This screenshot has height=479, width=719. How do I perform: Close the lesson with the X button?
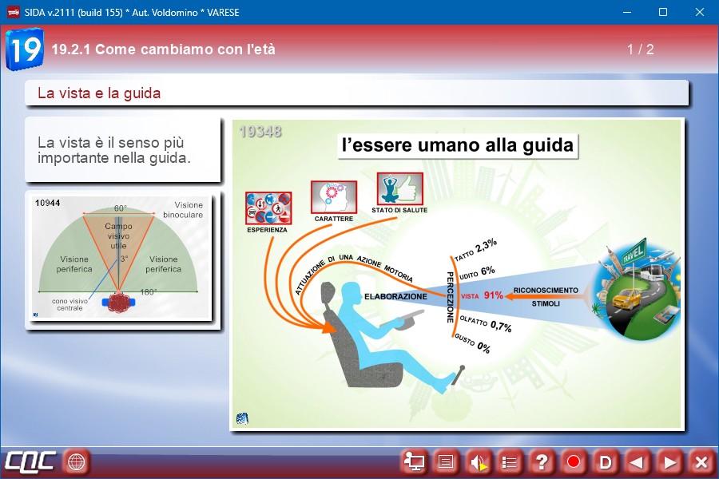tap(701, 461)
